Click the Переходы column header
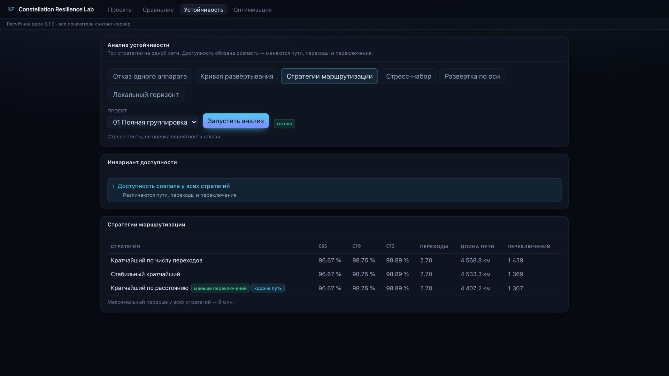669x376 pixels. point(434,246)
